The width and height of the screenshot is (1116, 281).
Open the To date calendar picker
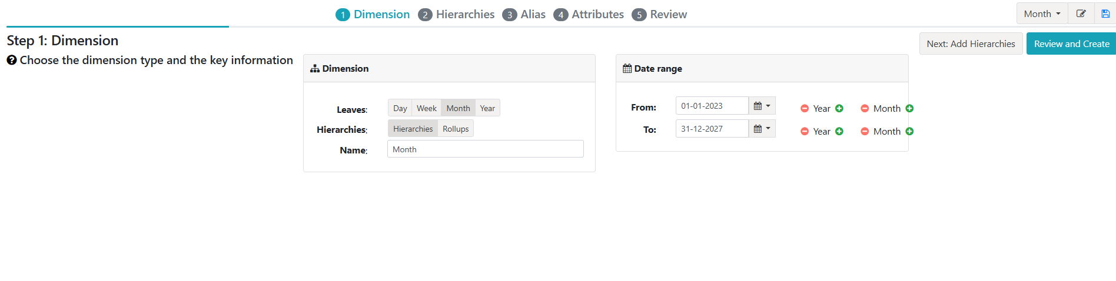[762, 128]
